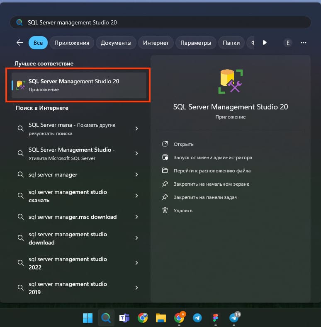Click the shield icon for administrator launch
321x327 pixels.
pyautogui.click(x=165, y=157)
